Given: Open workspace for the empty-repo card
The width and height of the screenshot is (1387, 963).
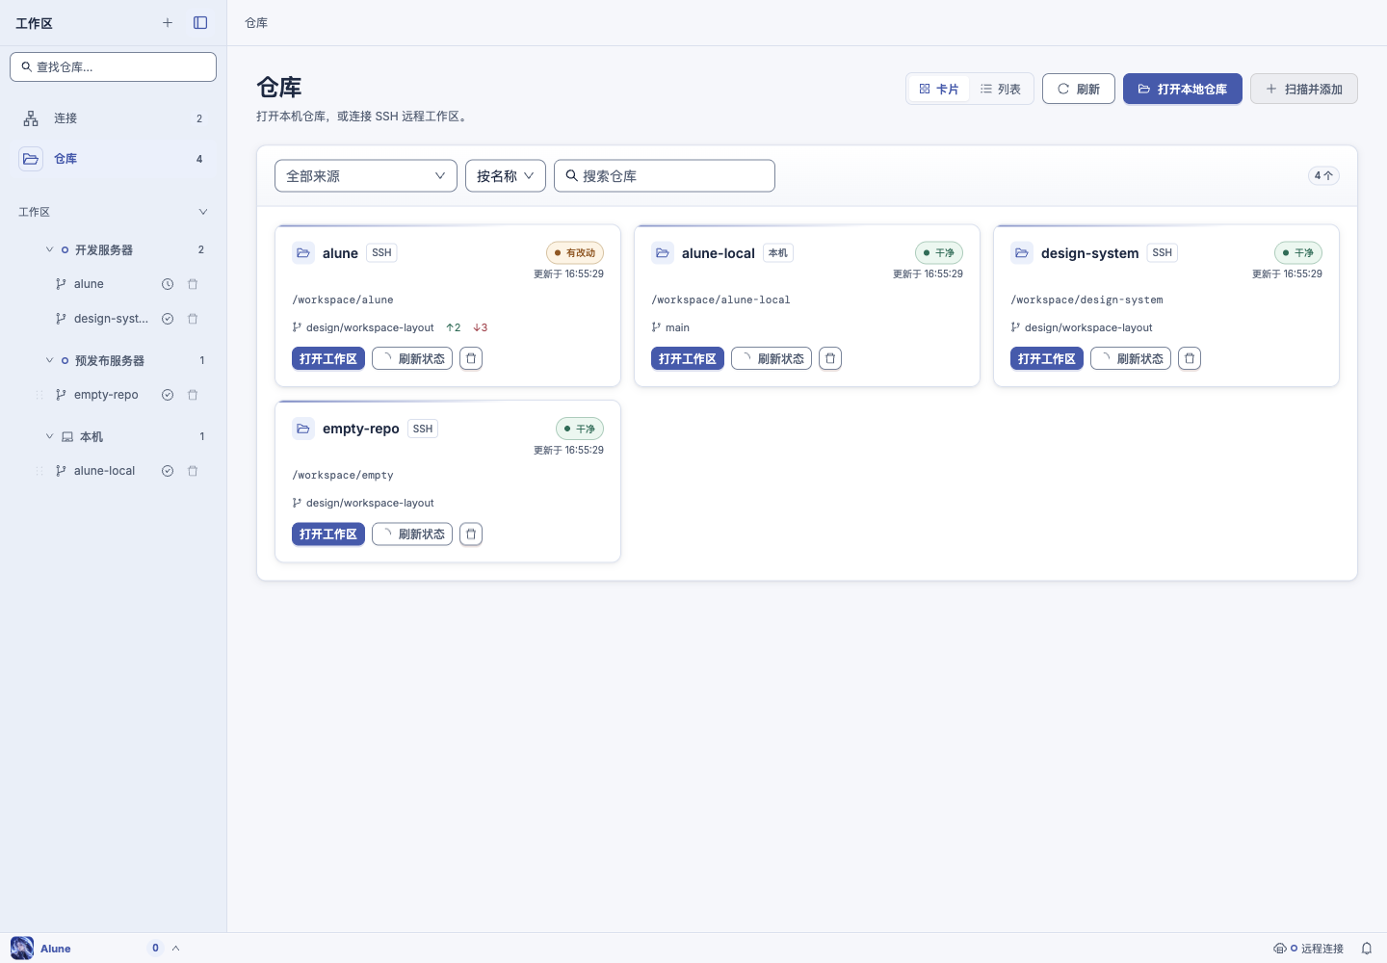Looking at the screenshot, I should coord(328,534).
